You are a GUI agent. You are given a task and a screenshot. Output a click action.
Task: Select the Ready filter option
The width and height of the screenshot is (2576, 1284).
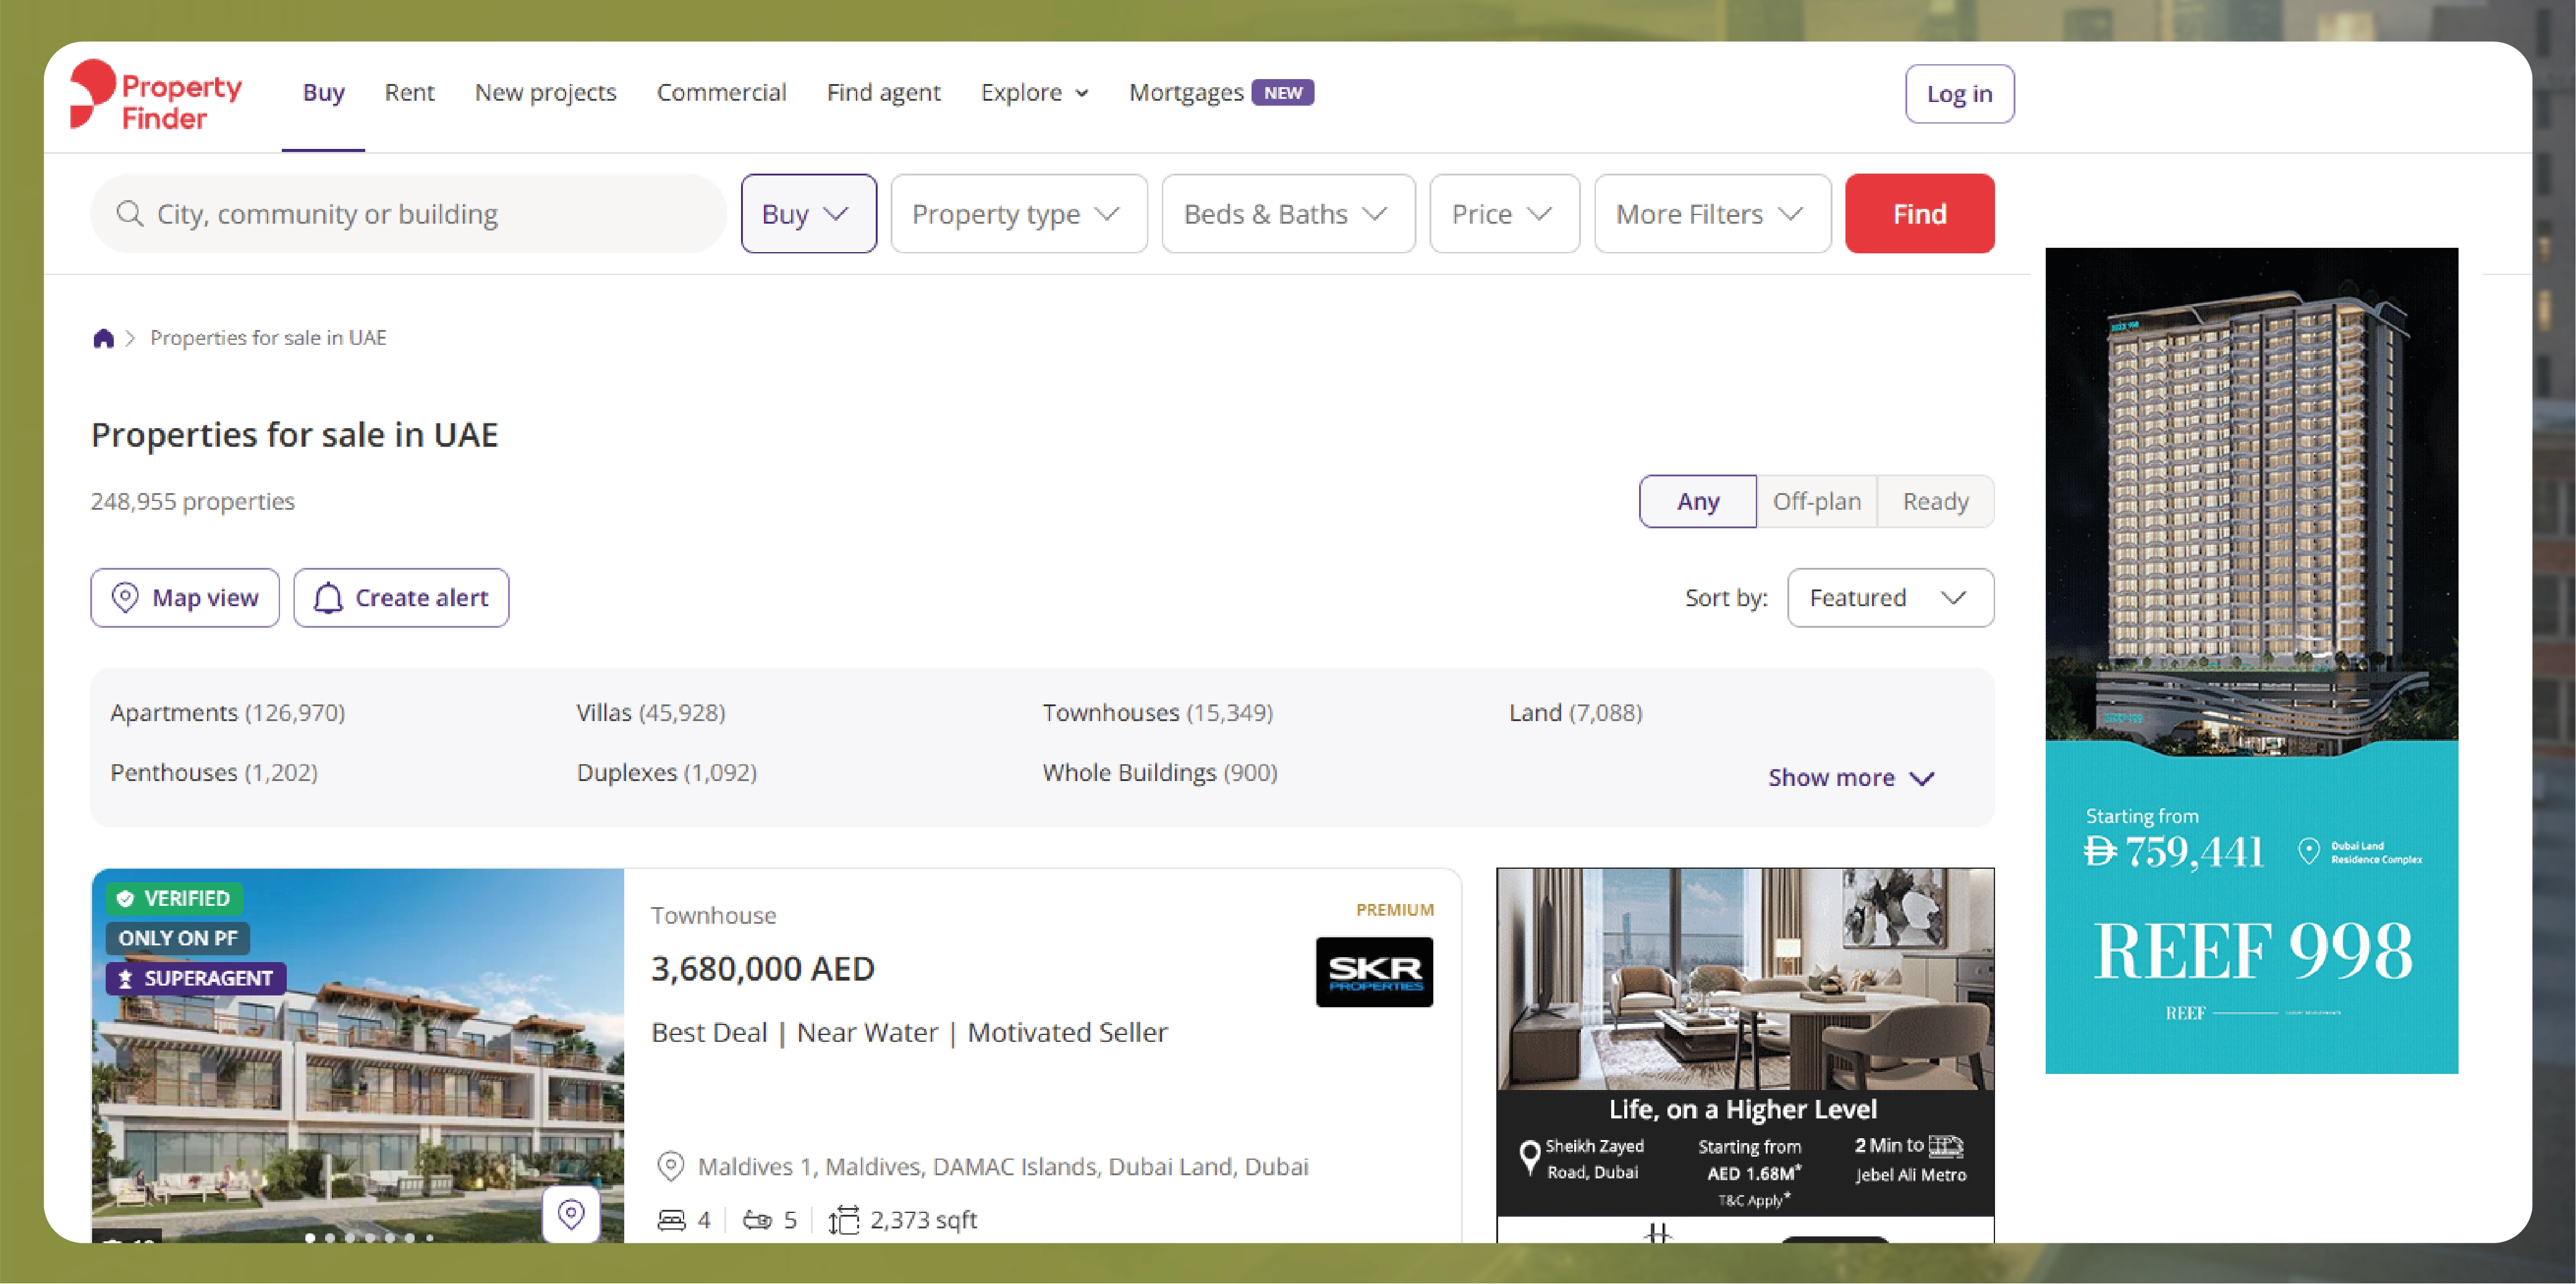[x=1935, y=501]
